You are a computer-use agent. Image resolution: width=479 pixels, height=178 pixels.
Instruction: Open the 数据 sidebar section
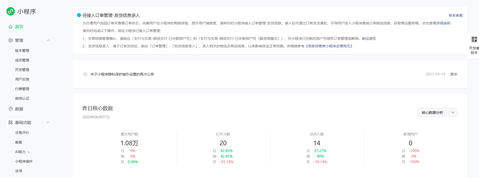click(x=19, y=109)
